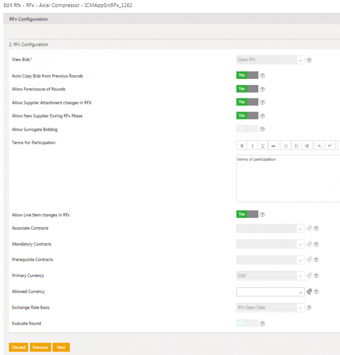The height and width of the screenshot is (355, 340).
Task: Go back with the Previous button
Action: [40, 347]
